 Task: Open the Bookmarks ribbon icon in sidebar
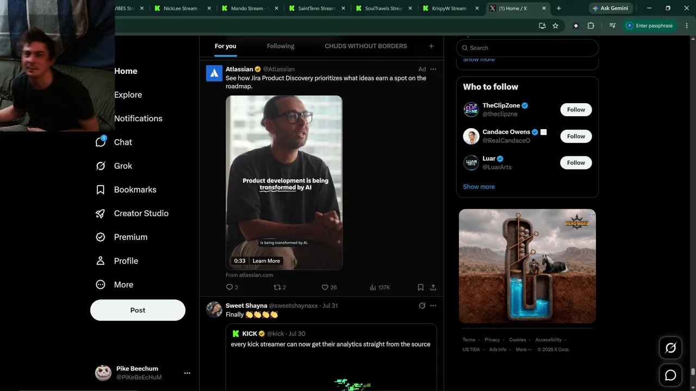tap(101, 190)
